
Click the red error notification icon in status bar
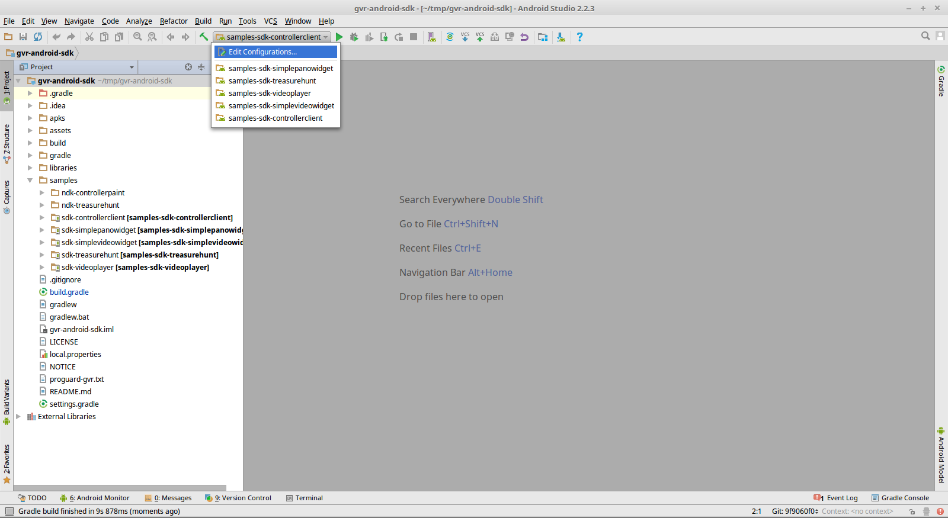coord(940,511)
